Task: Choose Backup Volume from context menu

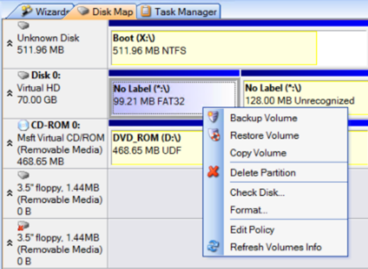Action: 275,118
